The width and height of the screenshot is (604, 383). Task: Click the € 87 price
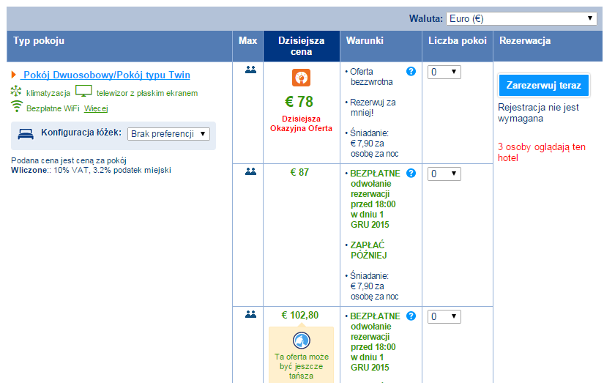[299, 172]
